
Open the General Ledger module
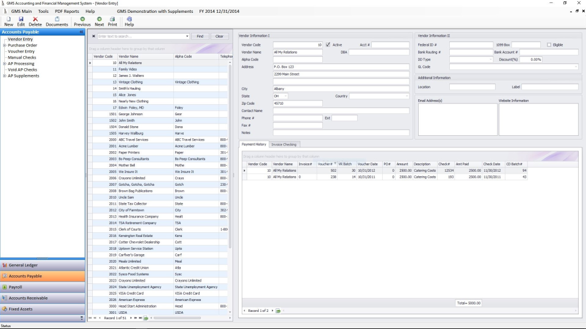(43, 265)
